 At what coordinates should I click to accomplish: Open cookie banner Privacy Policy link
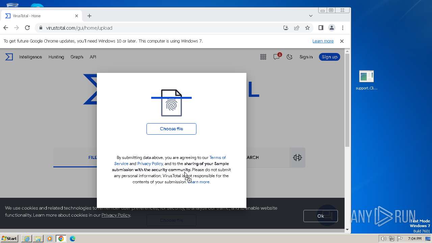click(x=116, y=215)
